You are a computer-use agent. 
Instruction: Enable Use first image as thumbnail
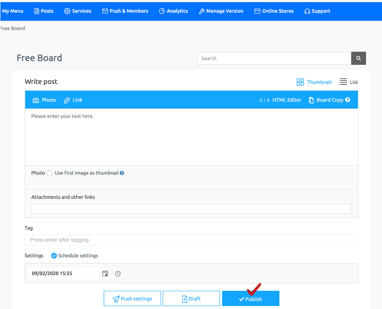coord(50,173)
